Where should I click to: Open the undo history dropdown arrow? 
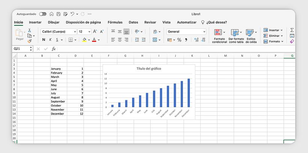(x=77, y=14)
